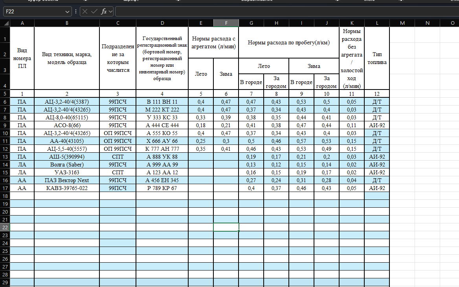Select column L header

pos(377,23)
